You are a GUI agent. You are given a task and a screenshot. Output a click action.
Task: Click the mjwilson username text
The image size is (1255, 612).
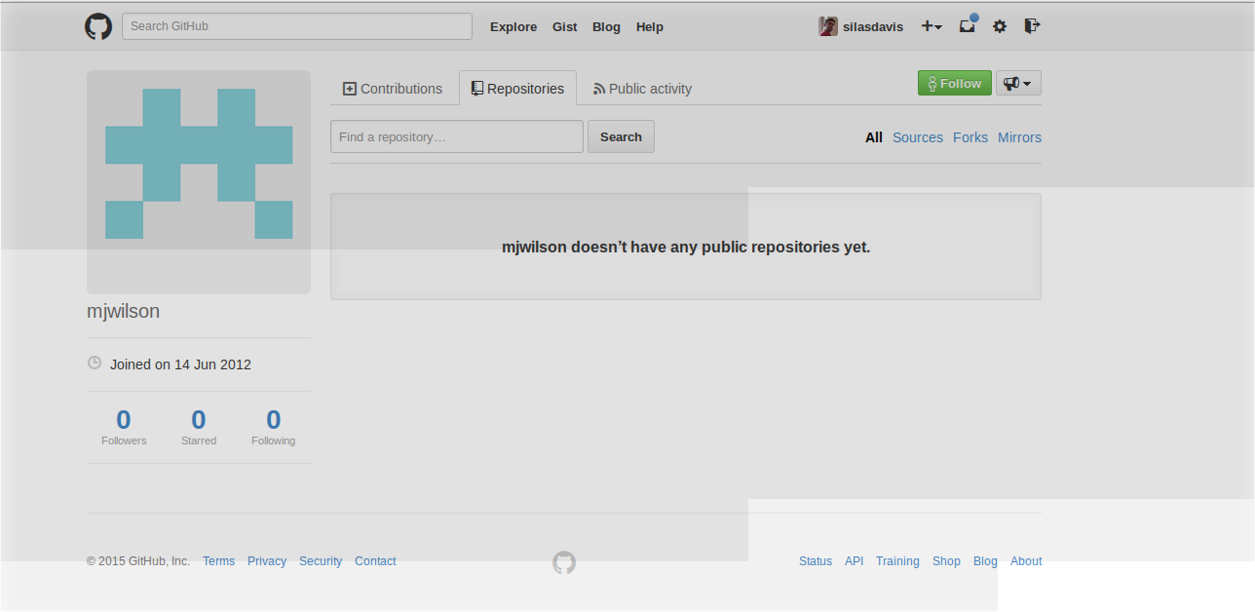pyautogui.click(x=124, y=312)
